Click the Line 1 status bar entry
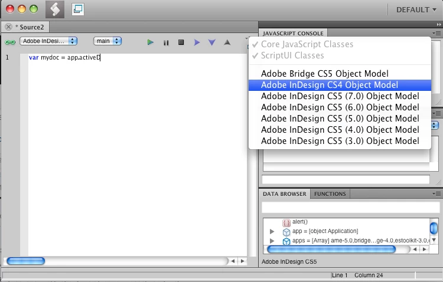Viewport: 443px width, 282px height. 340,276
